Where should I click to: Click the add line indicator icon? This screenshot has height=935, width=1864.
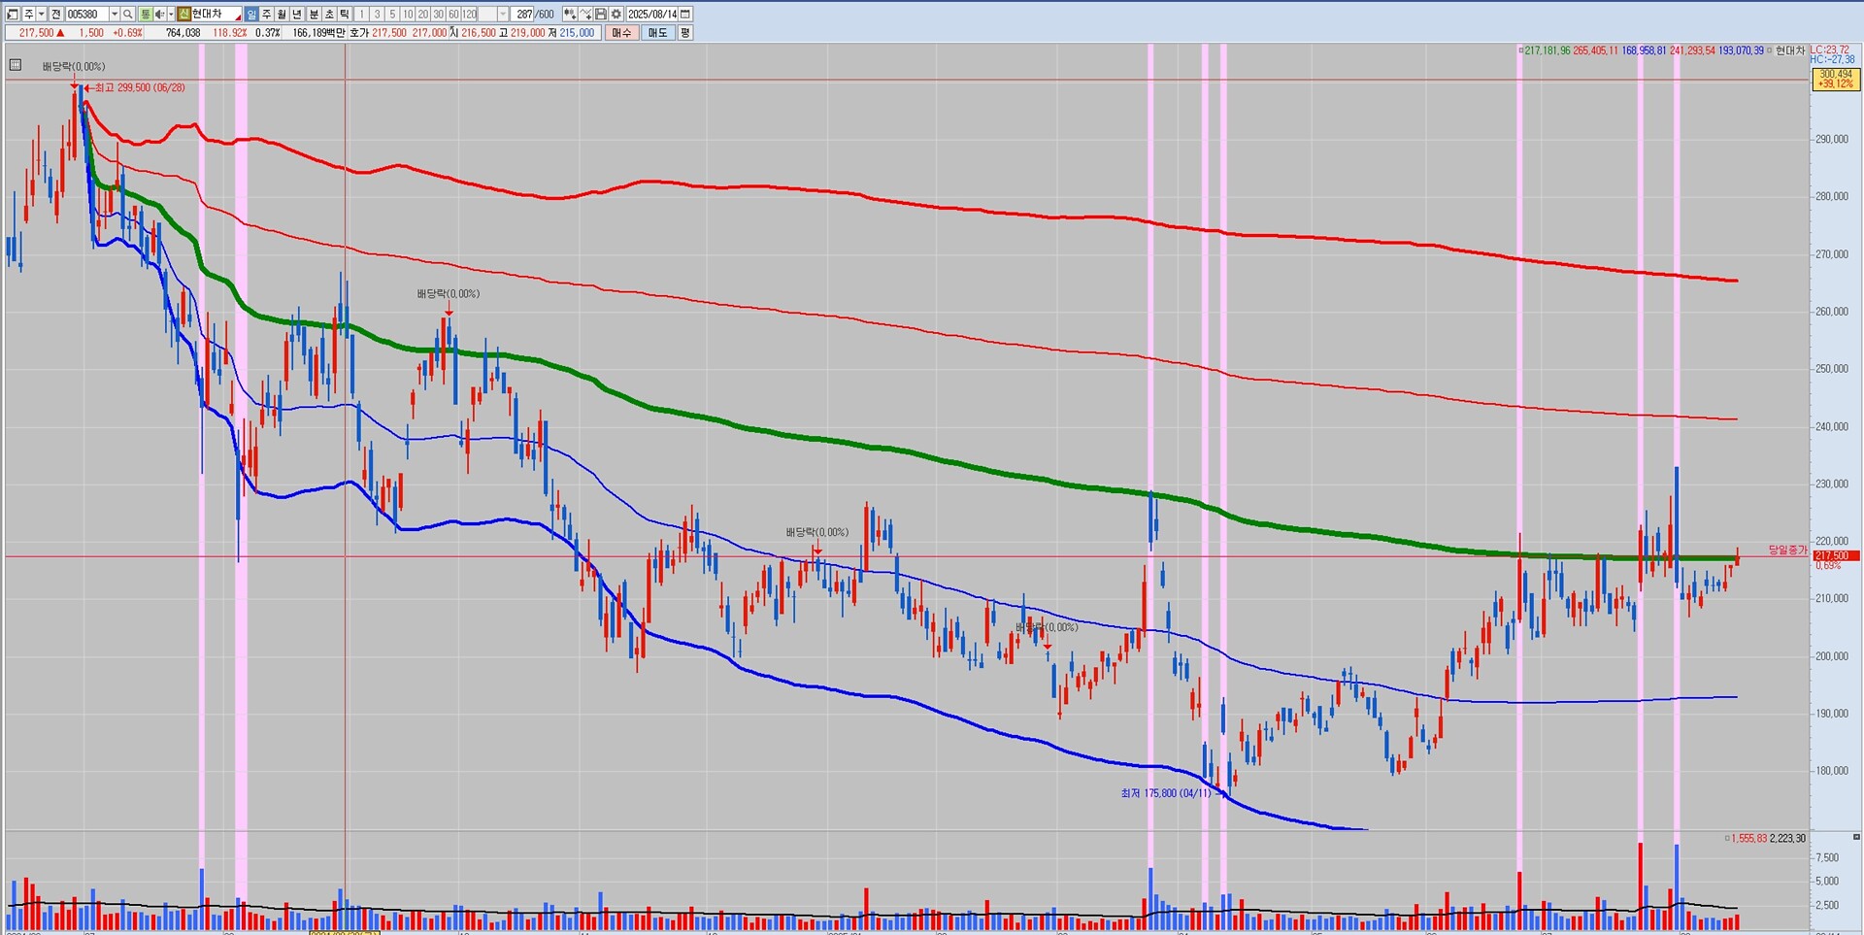coord(585,15)
